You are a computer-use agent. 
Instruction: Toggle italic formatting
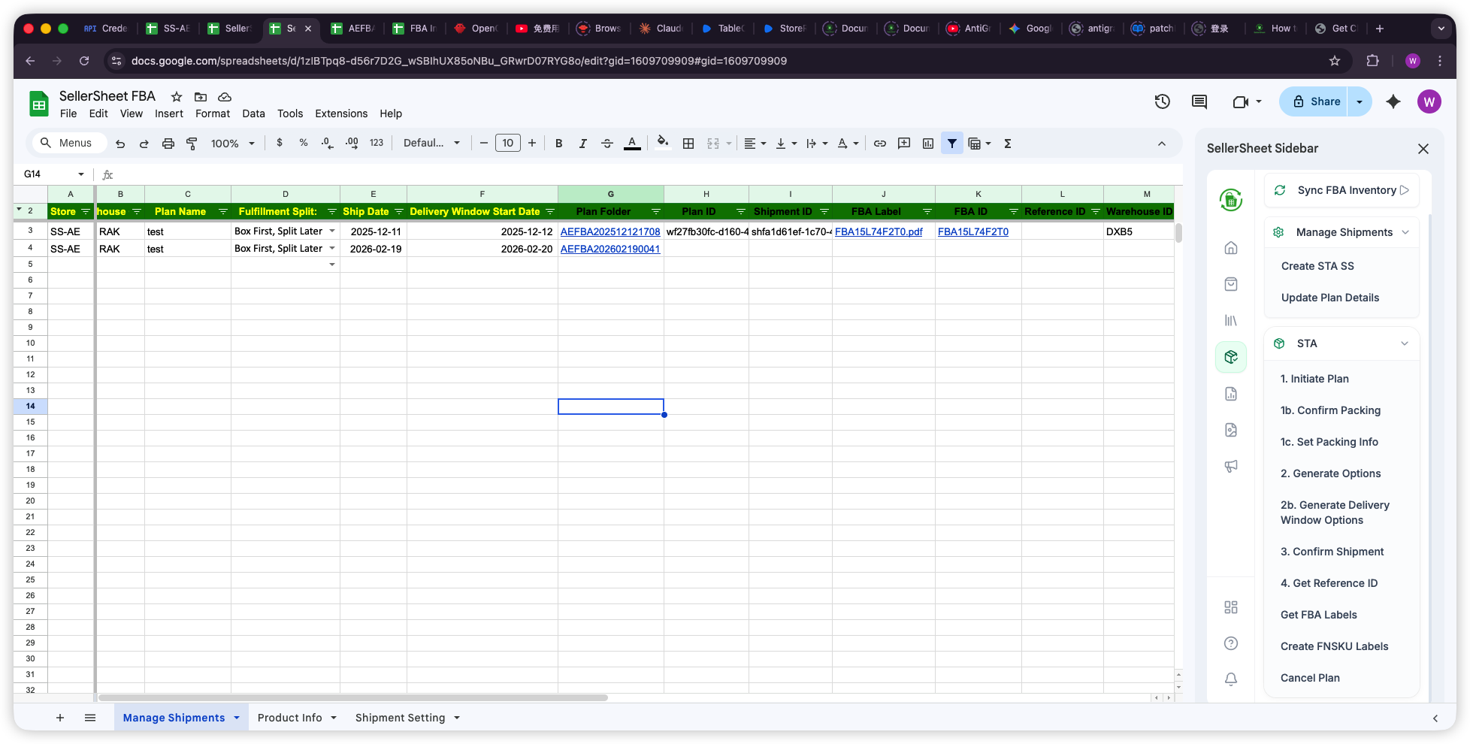click(x=582, y=143)
